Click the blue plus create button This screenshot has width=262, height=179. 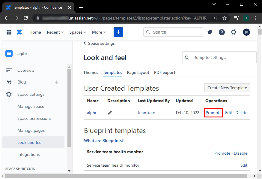coord(118,32)
